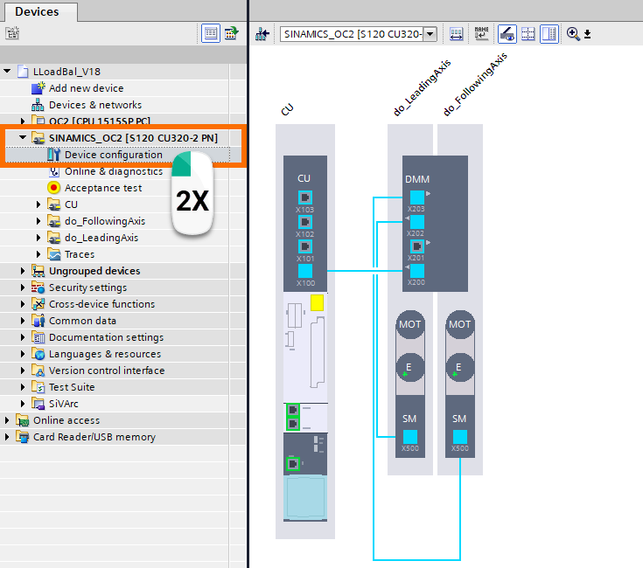Collapse the SINAMICS_OC2 device node
Image resolution: width=643 pixels, height=568 pixels.
pyautogui.click(x=23, y=137)
